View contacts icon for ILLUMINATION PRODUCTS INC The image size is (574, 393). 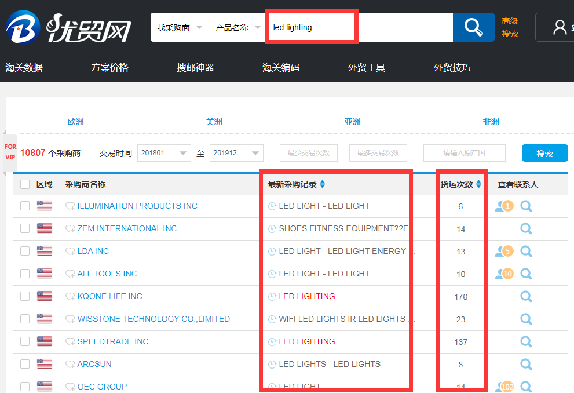[x=504, y=206]
